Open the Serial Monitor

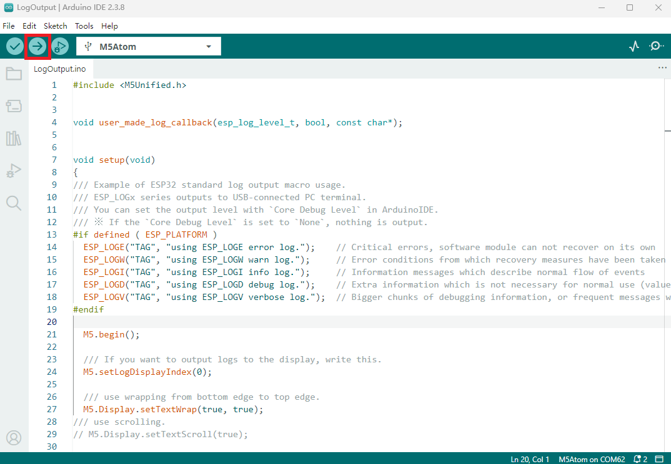[656, 46]
